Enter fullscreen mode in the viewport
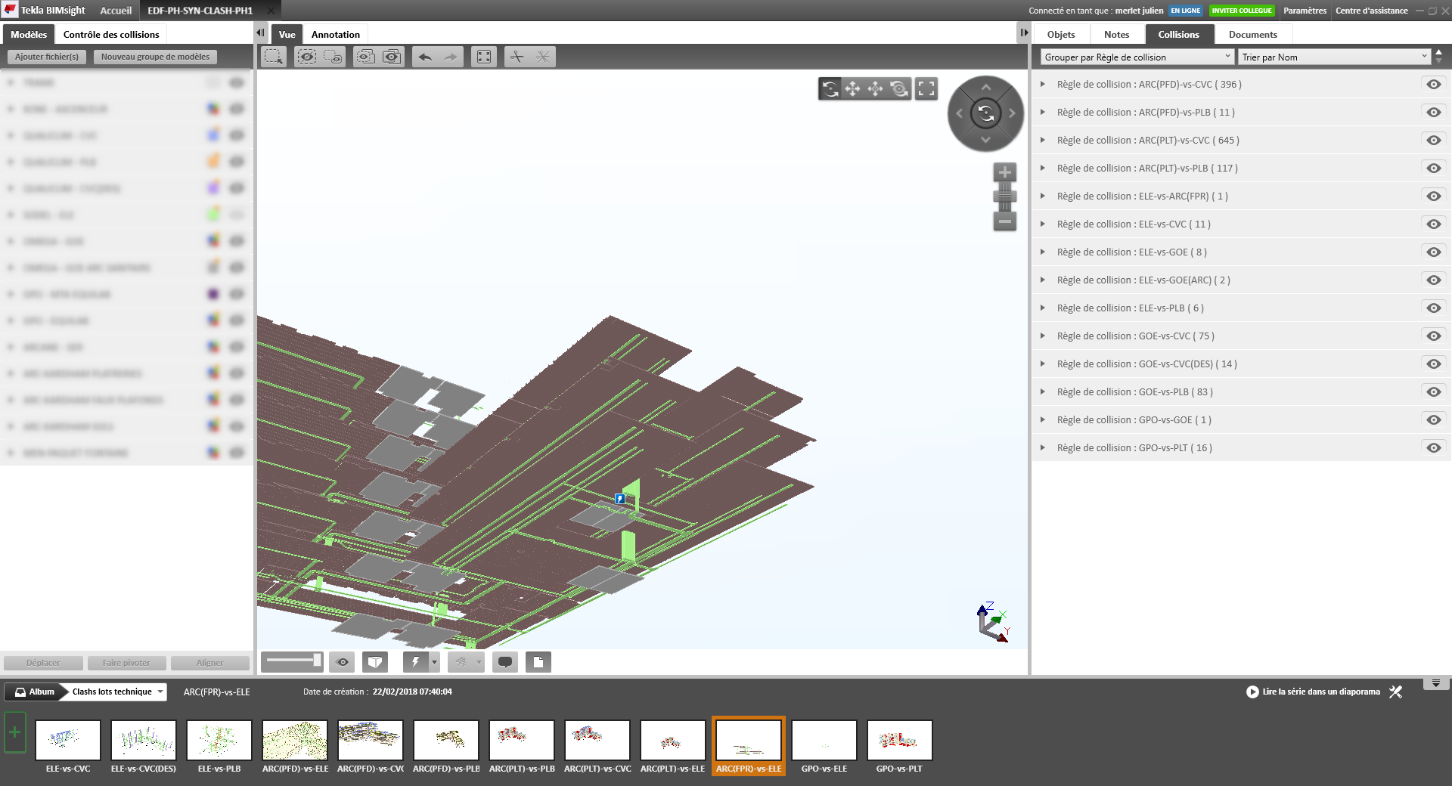 point(926,89)
